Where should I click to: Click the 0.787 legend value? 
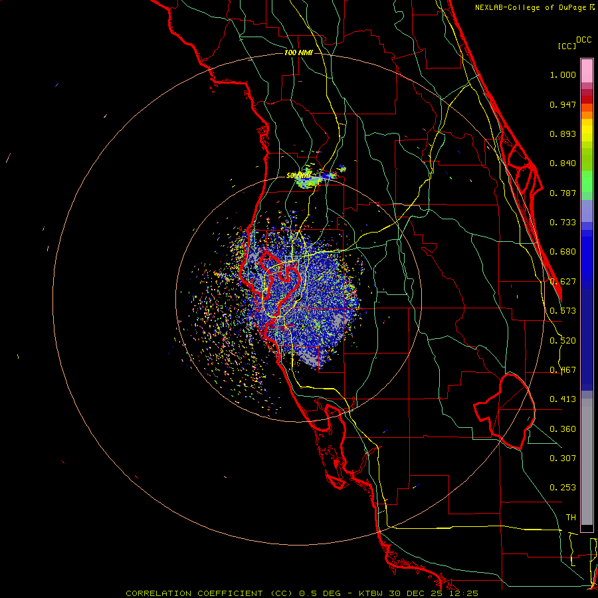point(563,193)
